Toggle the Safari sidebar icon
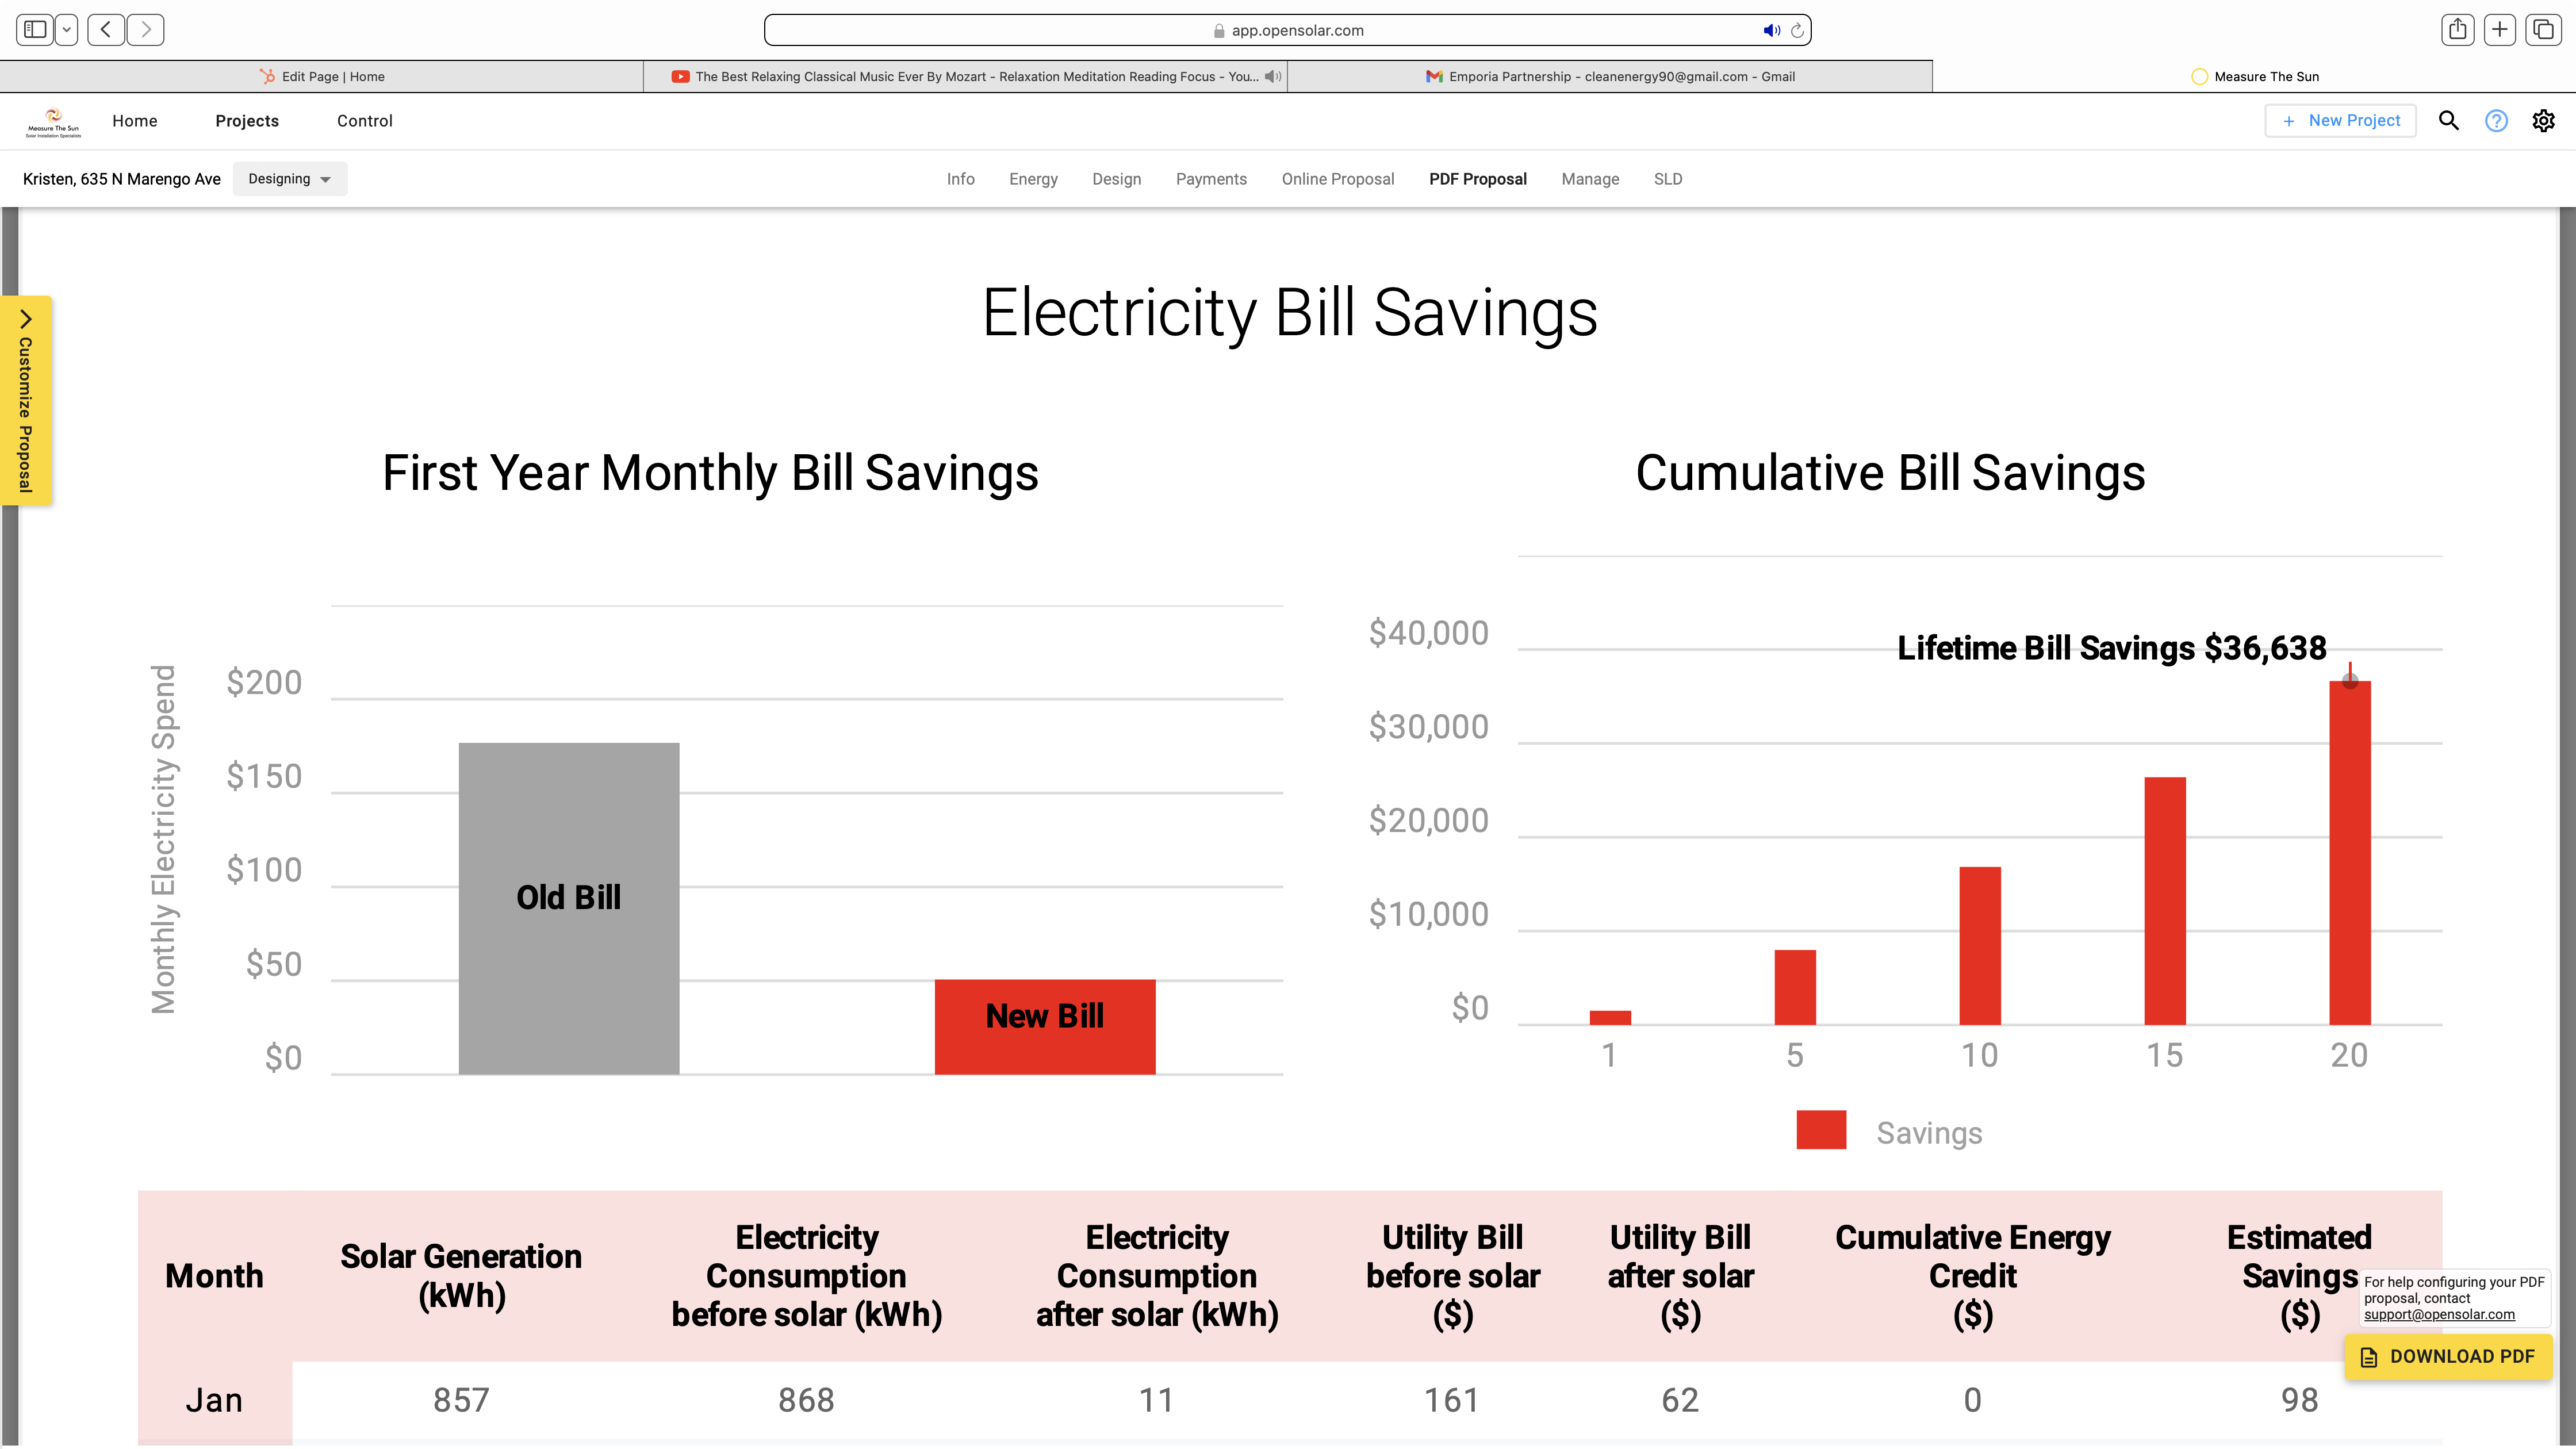 click(x=35, y=30)
